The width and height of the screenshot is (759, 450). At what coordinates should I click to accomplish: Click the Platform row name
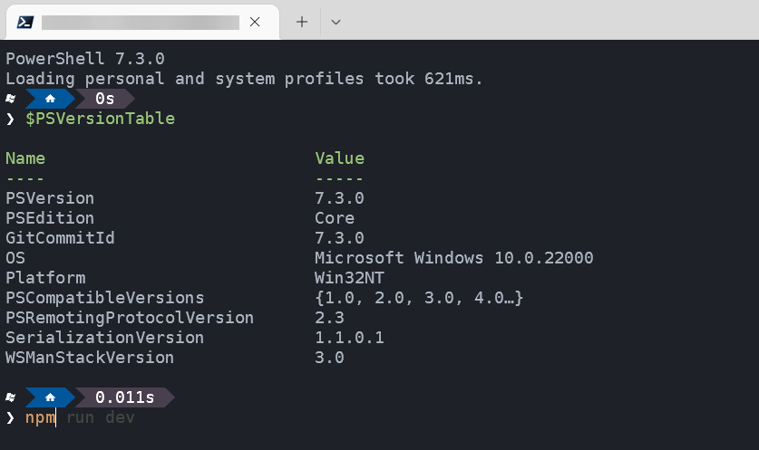pos(45,278)
